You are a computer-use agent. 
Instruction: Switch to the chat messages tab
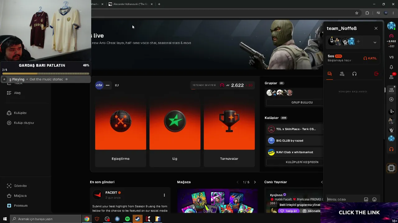pos(330,74)
